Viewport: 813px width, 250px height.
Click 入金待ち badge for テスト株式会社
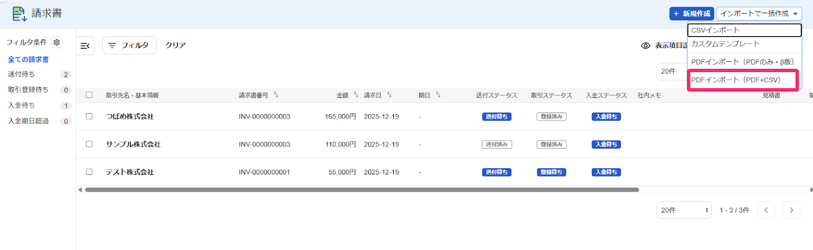pyautogui.click(x=606, y=172)
